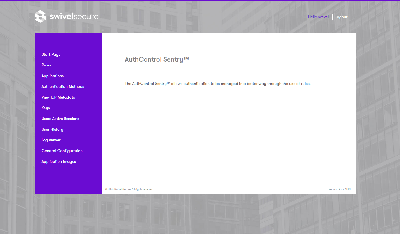Click the Swivel Secure logo icon
400x234 pixels.
point(41,16)
